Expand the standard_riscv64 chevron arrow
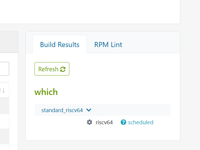 click(89, 110)
